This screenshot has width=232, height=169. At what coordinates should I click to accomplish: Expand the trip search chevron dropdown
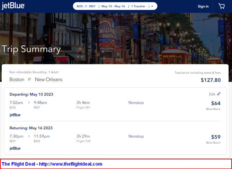[x=152, y=6]
